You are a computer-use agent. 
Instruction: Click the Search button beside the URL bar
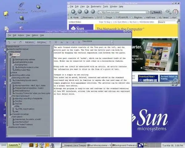coord(156,12)
